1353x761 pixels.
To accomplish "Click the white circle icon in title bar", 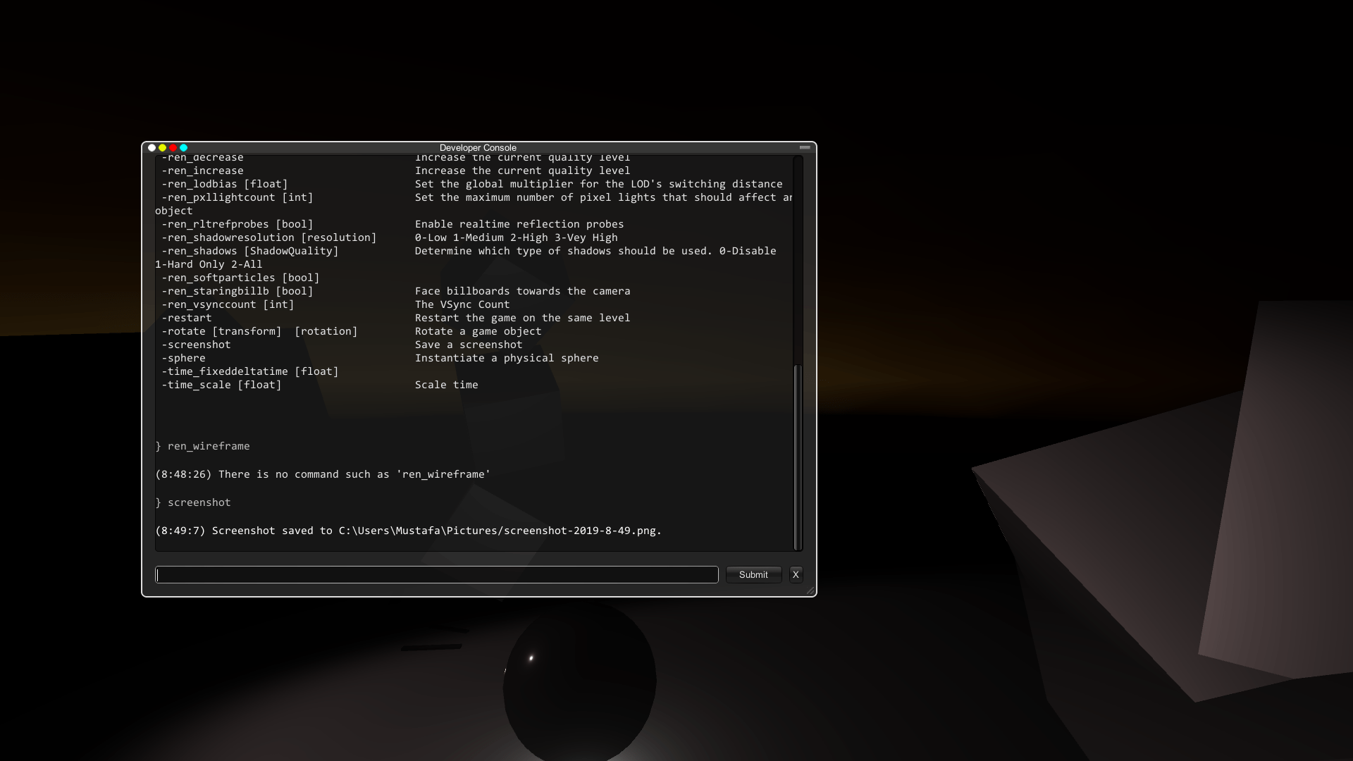I will (152, 148).
